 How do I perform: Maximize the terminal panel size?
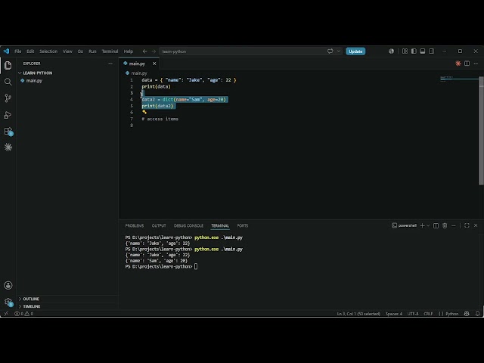pyautogui.click(x=467, y=225)
